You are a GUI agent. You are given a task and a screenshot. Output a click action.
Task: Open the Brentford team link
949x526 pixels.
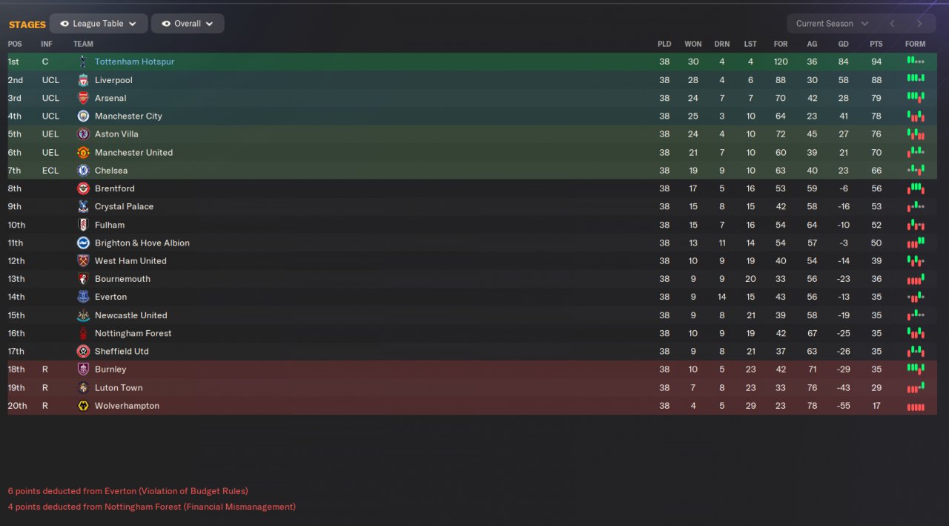pyautogui.click(x=114, y=188)
